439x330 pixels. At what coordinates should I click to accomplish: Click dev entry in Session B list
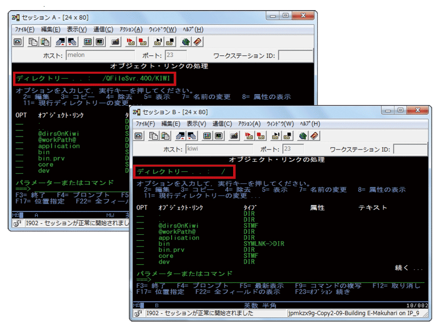tap(164, 261)
